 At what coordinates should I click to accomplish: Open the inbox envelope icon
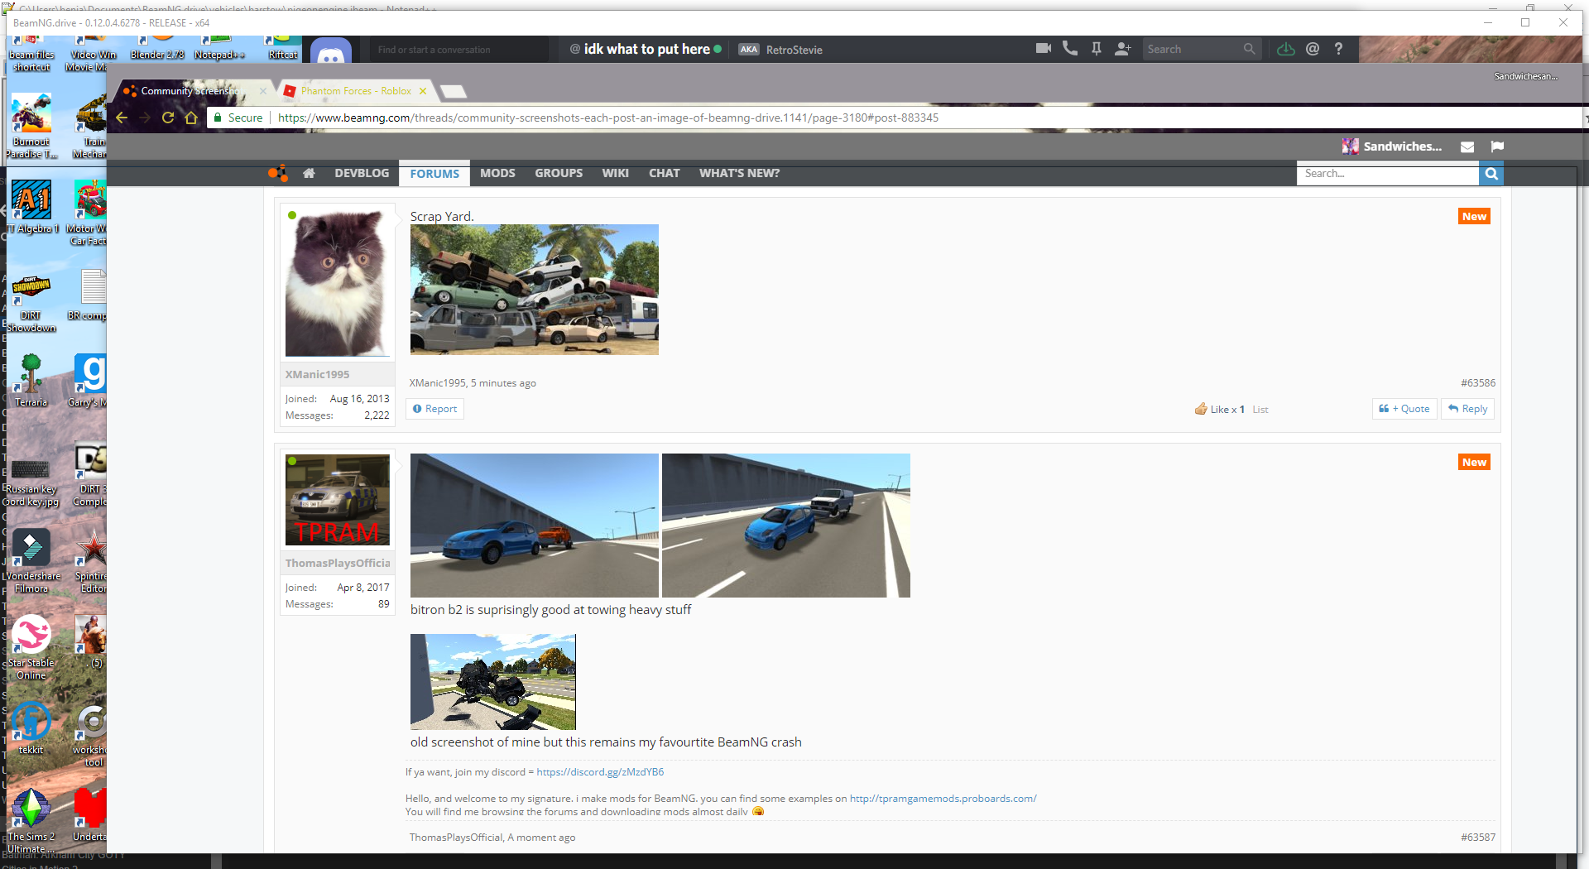1467,146
